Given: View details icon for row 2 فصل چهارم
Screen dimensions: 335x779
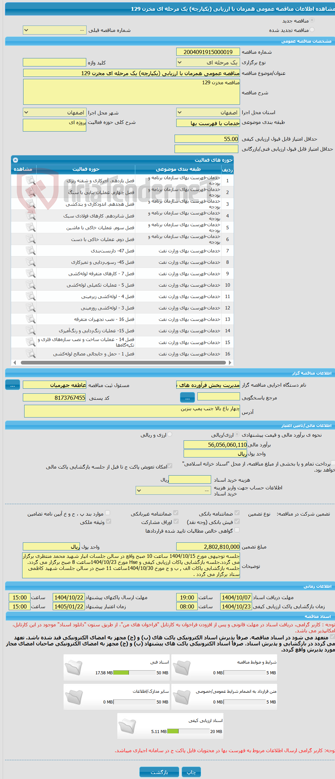Looking at the screenshot, I should point(31,192).
